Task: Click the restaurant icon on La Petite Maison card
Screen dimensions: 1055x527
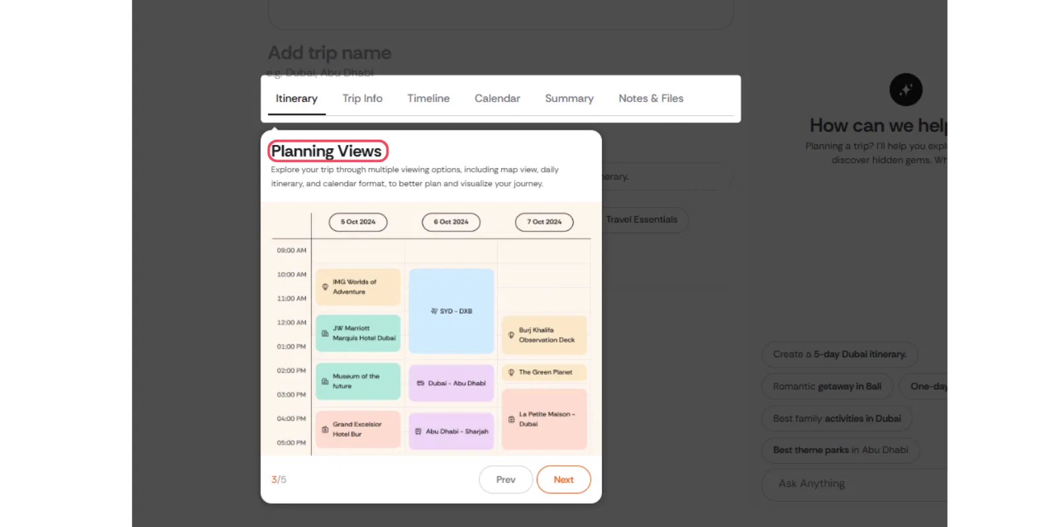Action: (x=511, y=419)
